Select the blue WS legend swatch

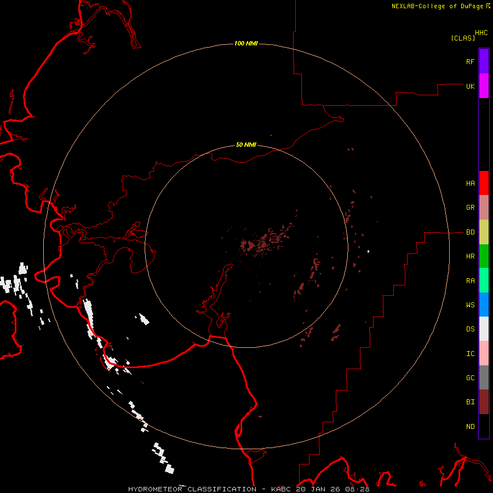(484, 305)
